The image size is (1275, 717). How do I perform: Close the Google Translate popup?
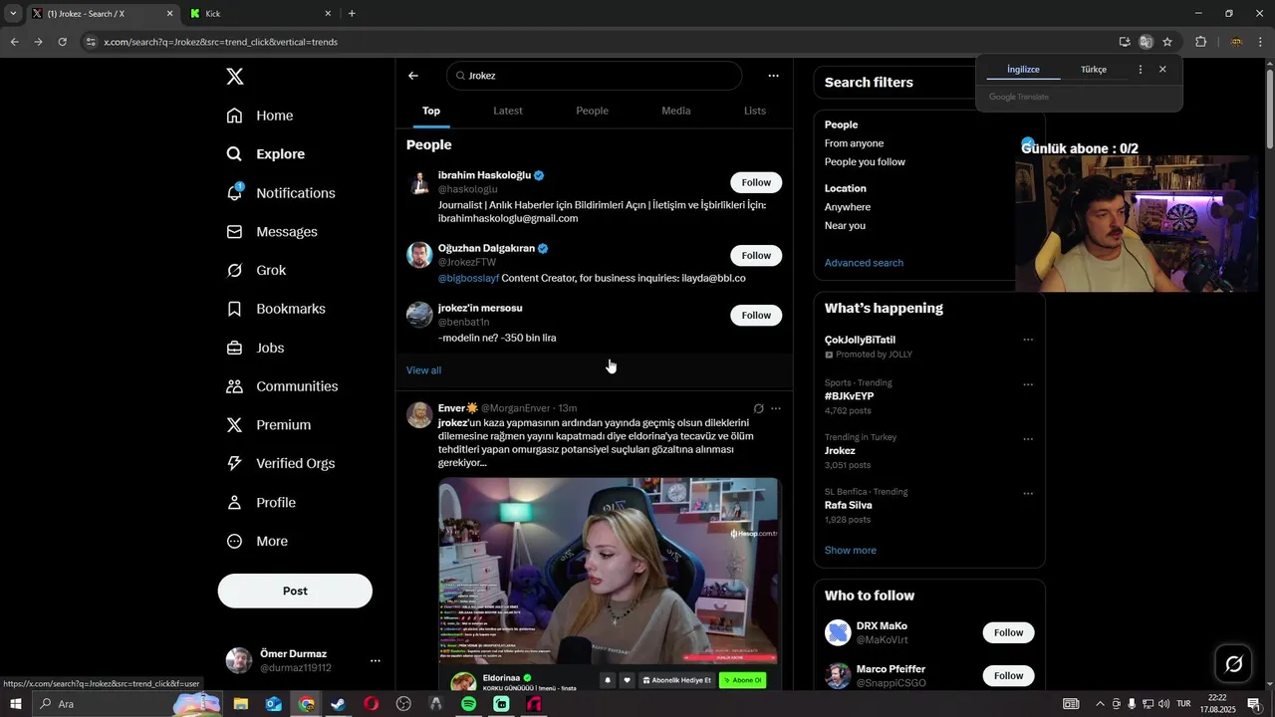tap(1162, 70)
